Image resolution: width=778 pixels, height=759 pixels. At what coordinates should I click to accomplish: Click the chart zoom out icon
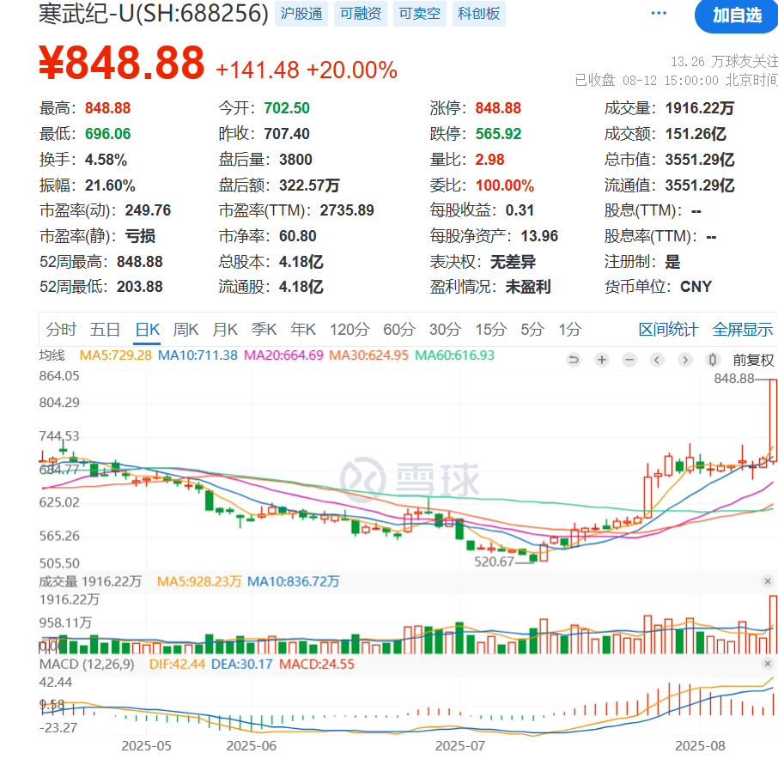click(629, 359)
